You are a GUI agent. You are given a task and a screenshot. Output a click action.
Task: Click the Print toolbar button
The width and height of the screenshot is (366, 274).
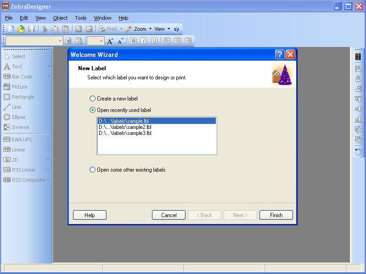pyautogui.click(x=107, y=29)
